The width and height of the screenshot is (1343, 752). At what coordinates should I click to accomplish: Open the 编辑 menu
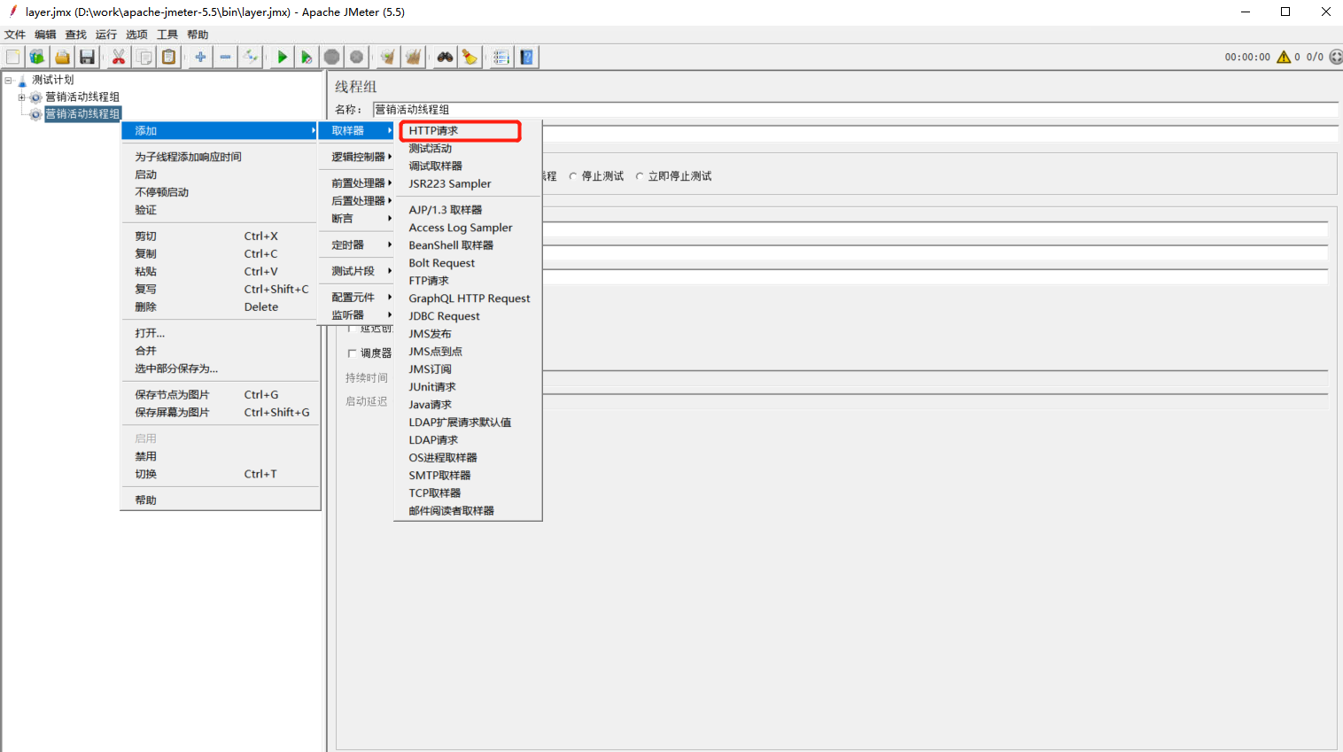45,35
